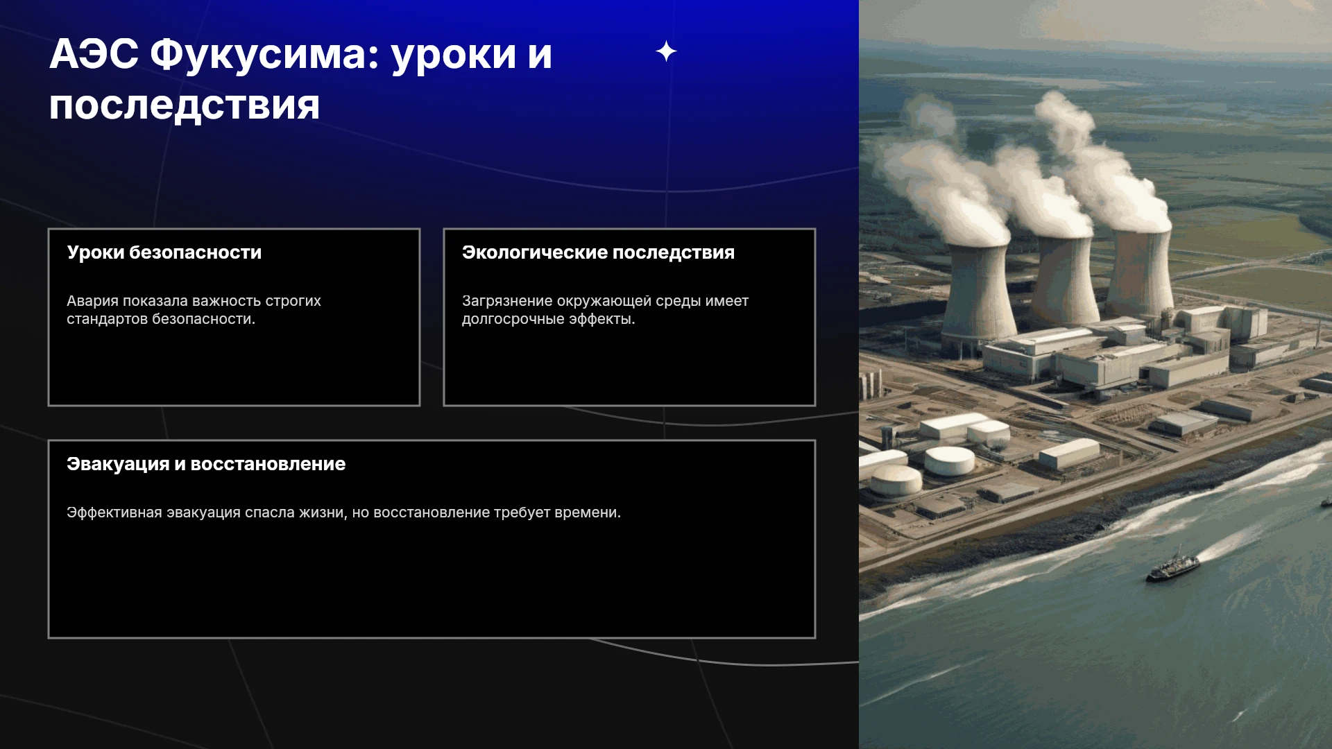Click the steam plume above towers

[x=1027, y=166]
